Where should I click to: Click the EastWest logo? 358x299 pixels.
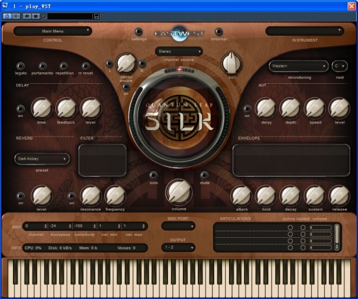(x=180, y=34)
